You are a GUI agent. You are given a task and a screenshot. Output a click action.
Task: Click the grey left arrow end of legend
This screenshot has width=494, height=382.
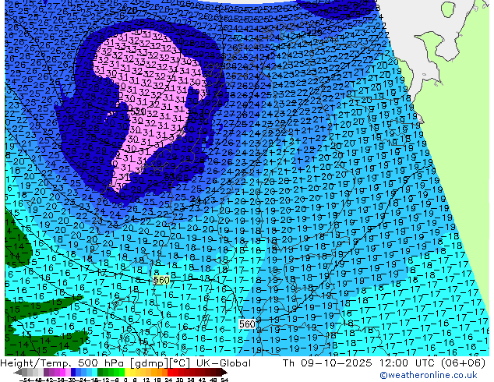18,373
